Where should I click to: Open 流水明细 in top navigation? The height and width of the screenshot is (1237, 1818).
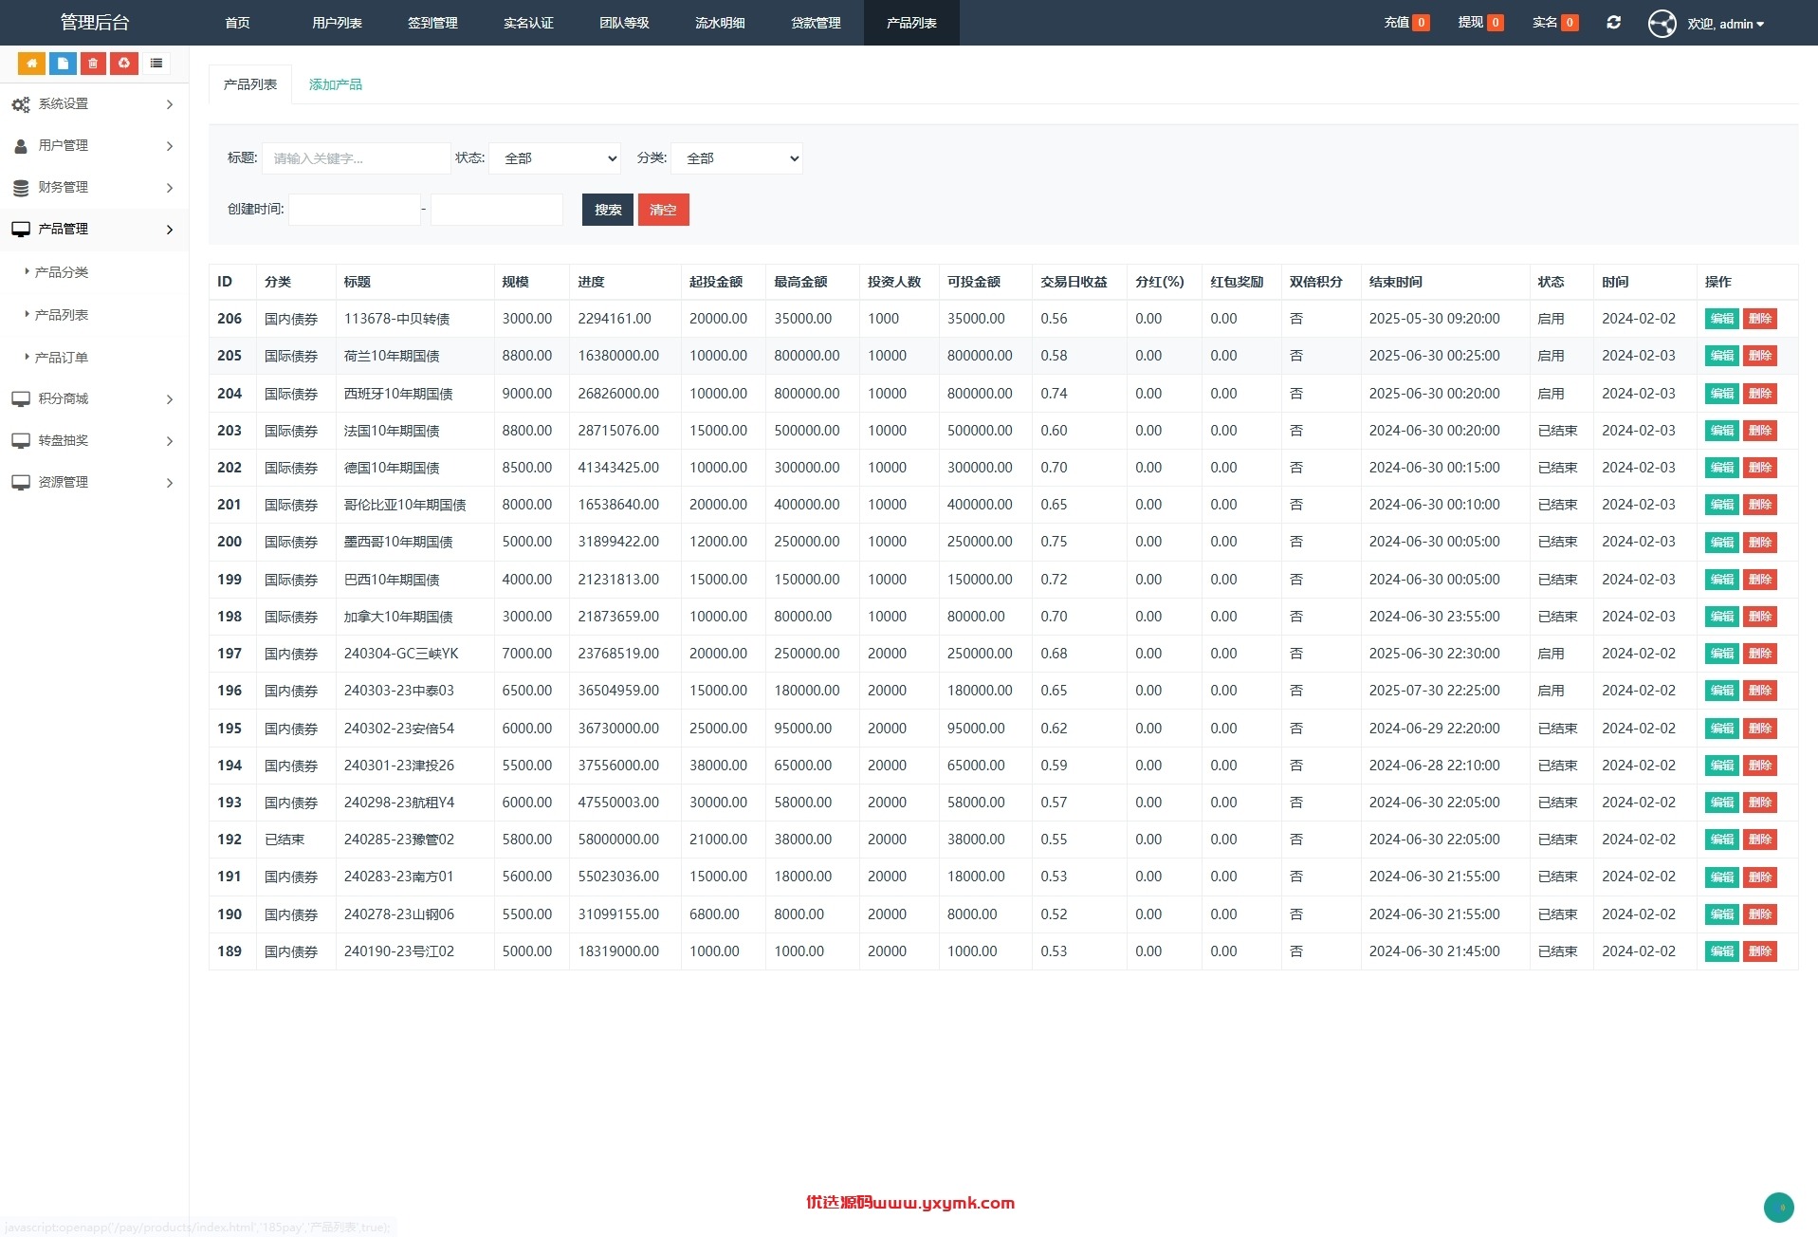click(720, 23)
